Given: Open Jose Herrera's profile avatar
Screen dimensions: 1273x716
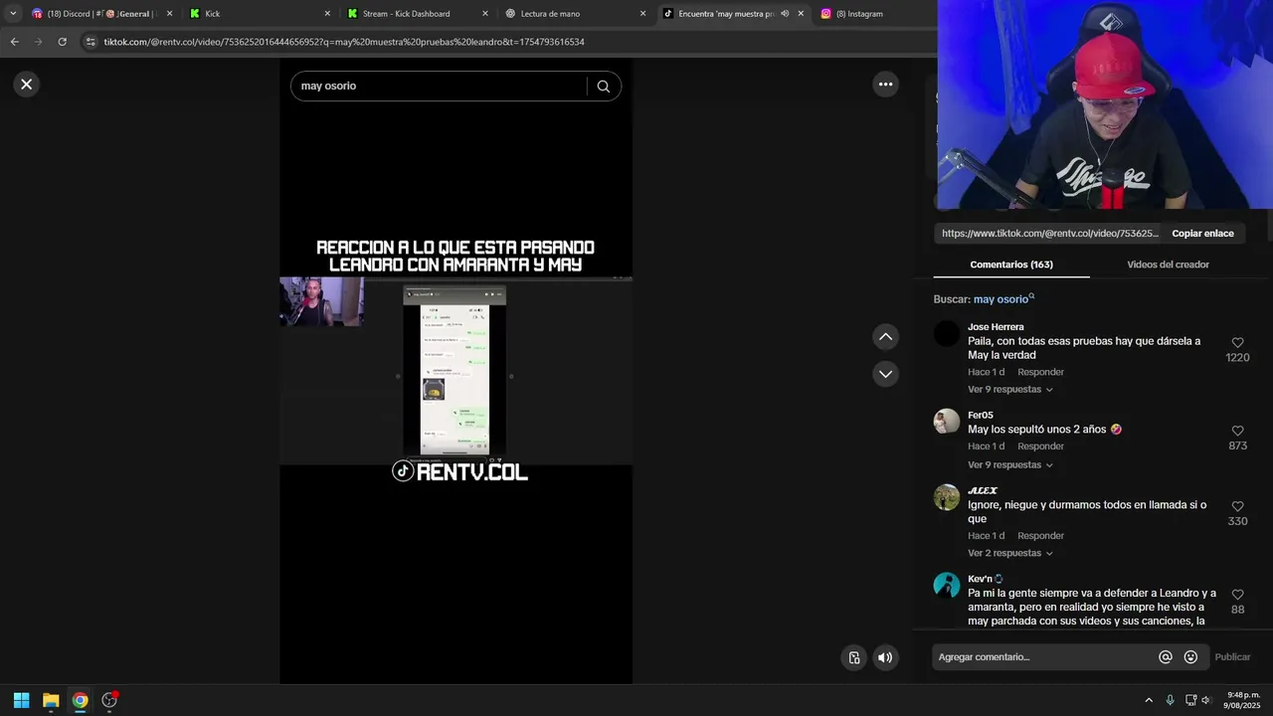Looking at the screenshot, I should [947, 334].
